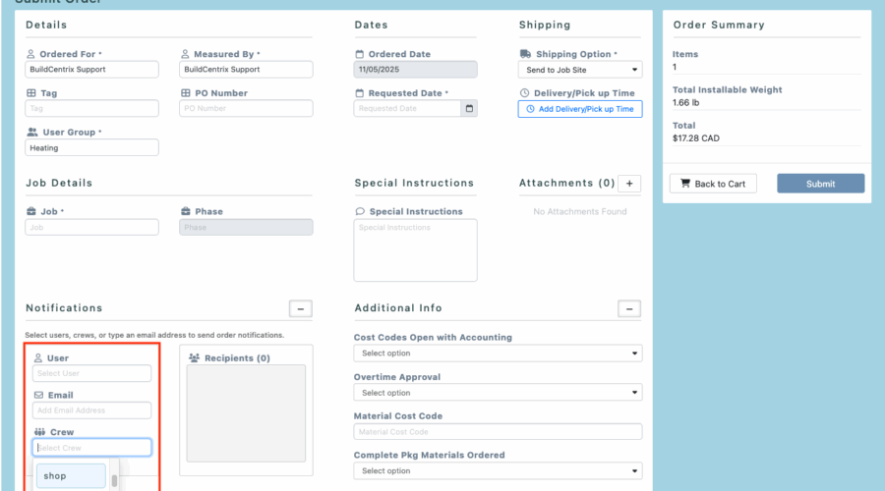Click into the Material Cost Code field
The height and width of the screenshot is (491, 885).
[x=498, y=432]
